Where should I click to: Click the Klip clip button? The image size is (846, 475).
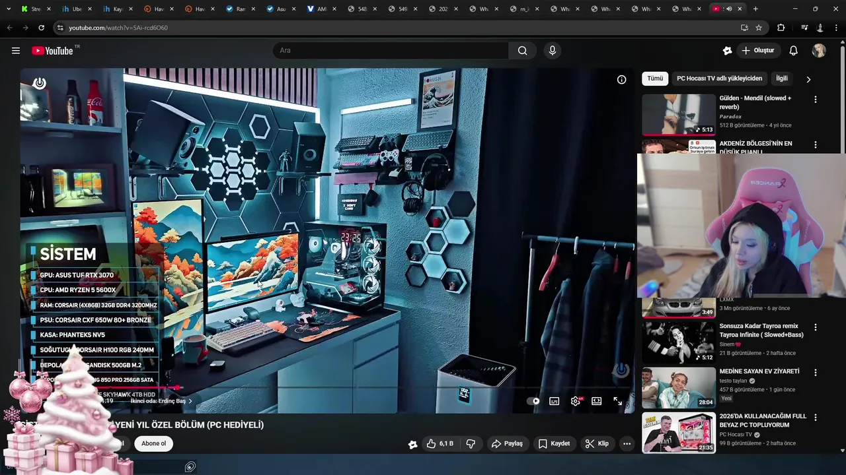coord(597,443)
